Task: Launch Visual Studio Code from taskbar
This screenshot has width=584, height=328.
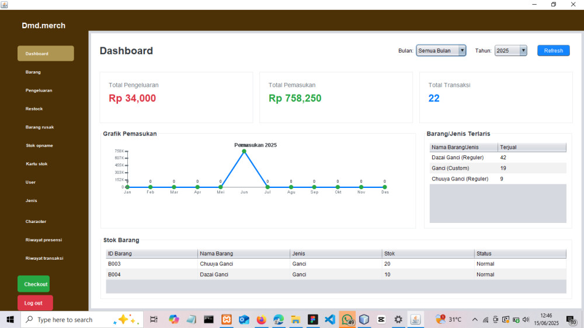Action: pos(329,319)
